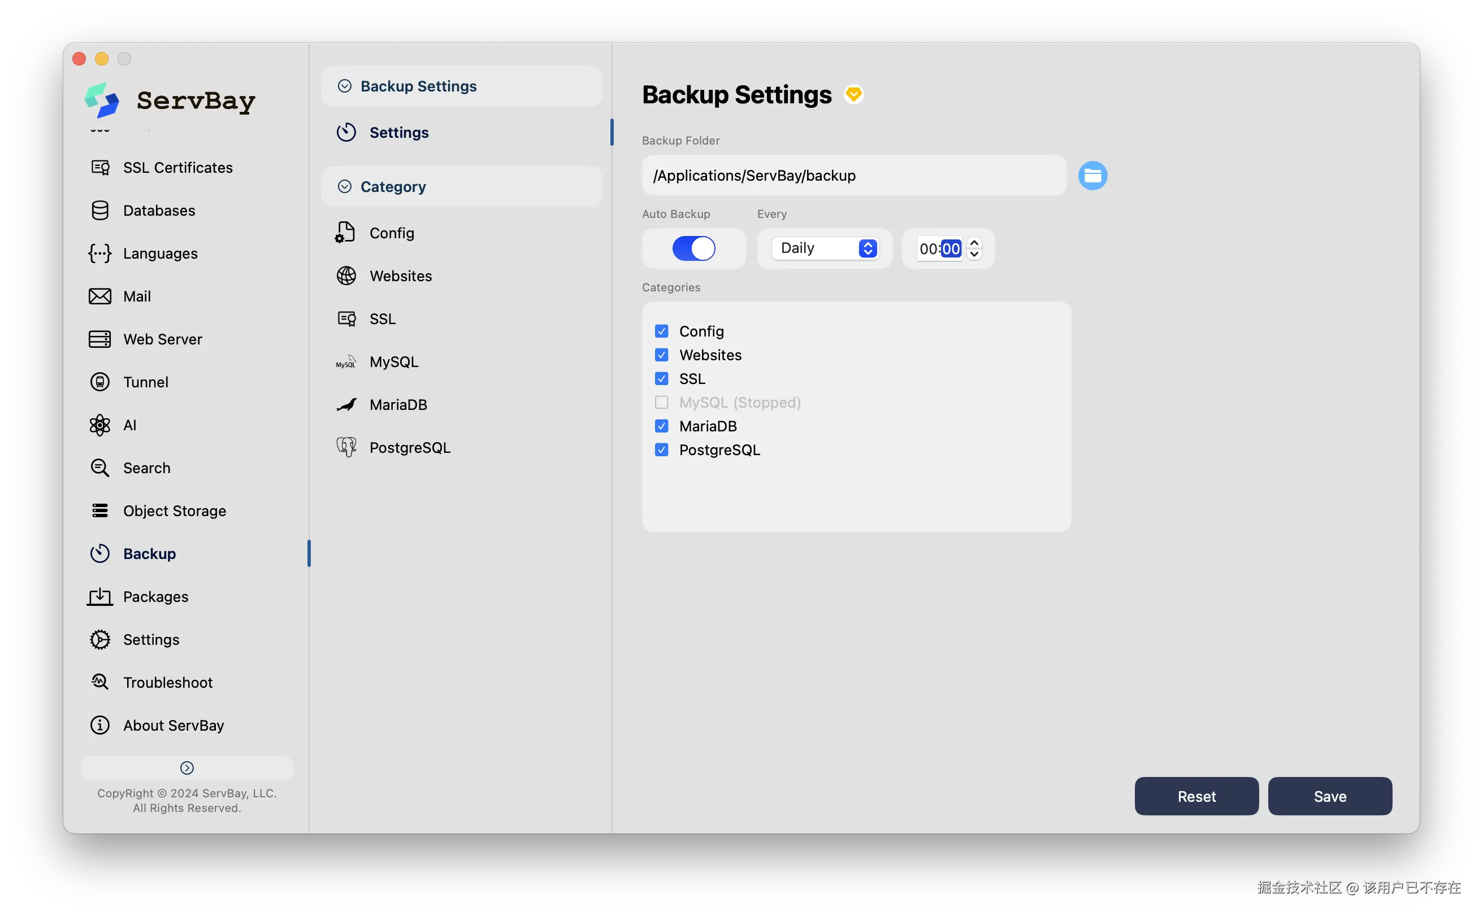Click the Databases cylinder icon
Image resolution: width=1483 pixels, height=917 pixels.
point(100,211)
